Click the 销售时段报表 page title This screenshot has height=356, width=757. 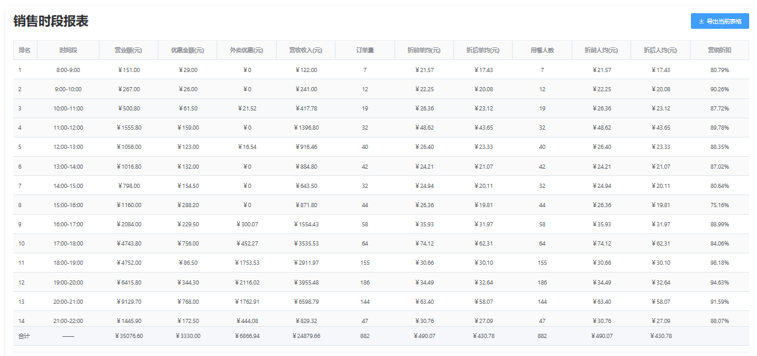tap(51, 22)
